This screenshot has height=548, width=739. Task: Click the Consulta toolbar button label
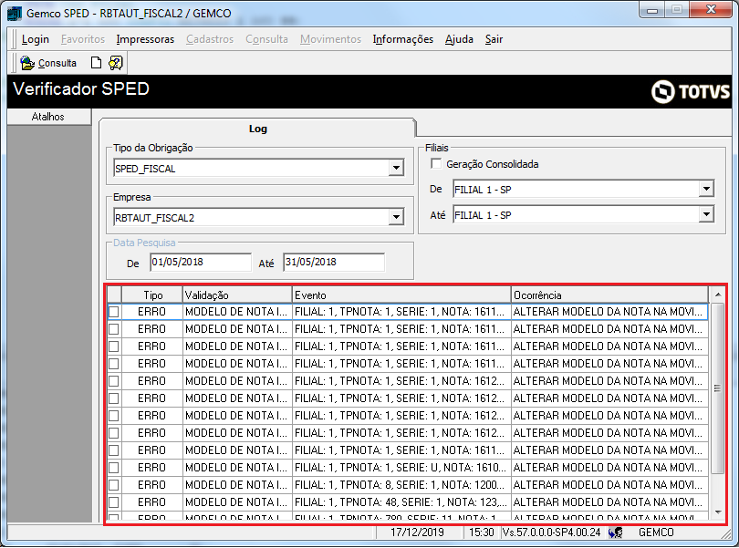coord(57,63)
